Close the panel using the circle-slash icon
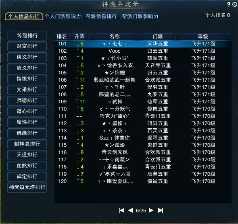This screenshot has width=238, height=224. [x=235, y=4]
